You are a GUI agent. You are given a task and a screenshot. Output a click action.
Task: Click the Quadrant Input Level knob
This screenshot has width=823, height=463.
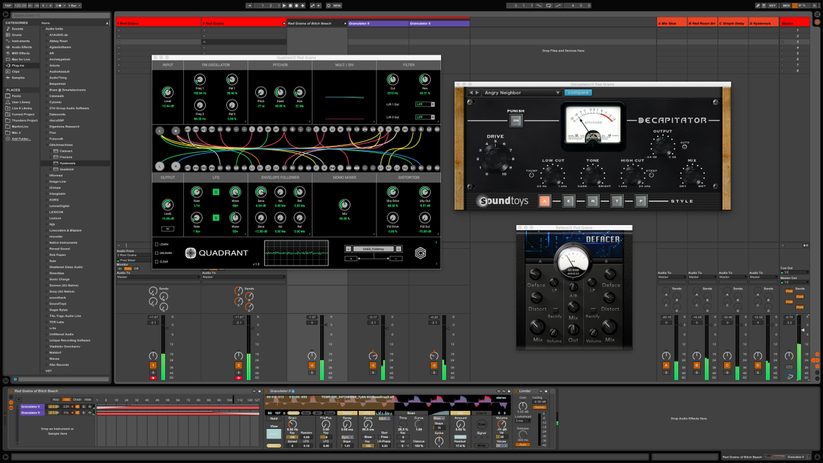(167, 92)
